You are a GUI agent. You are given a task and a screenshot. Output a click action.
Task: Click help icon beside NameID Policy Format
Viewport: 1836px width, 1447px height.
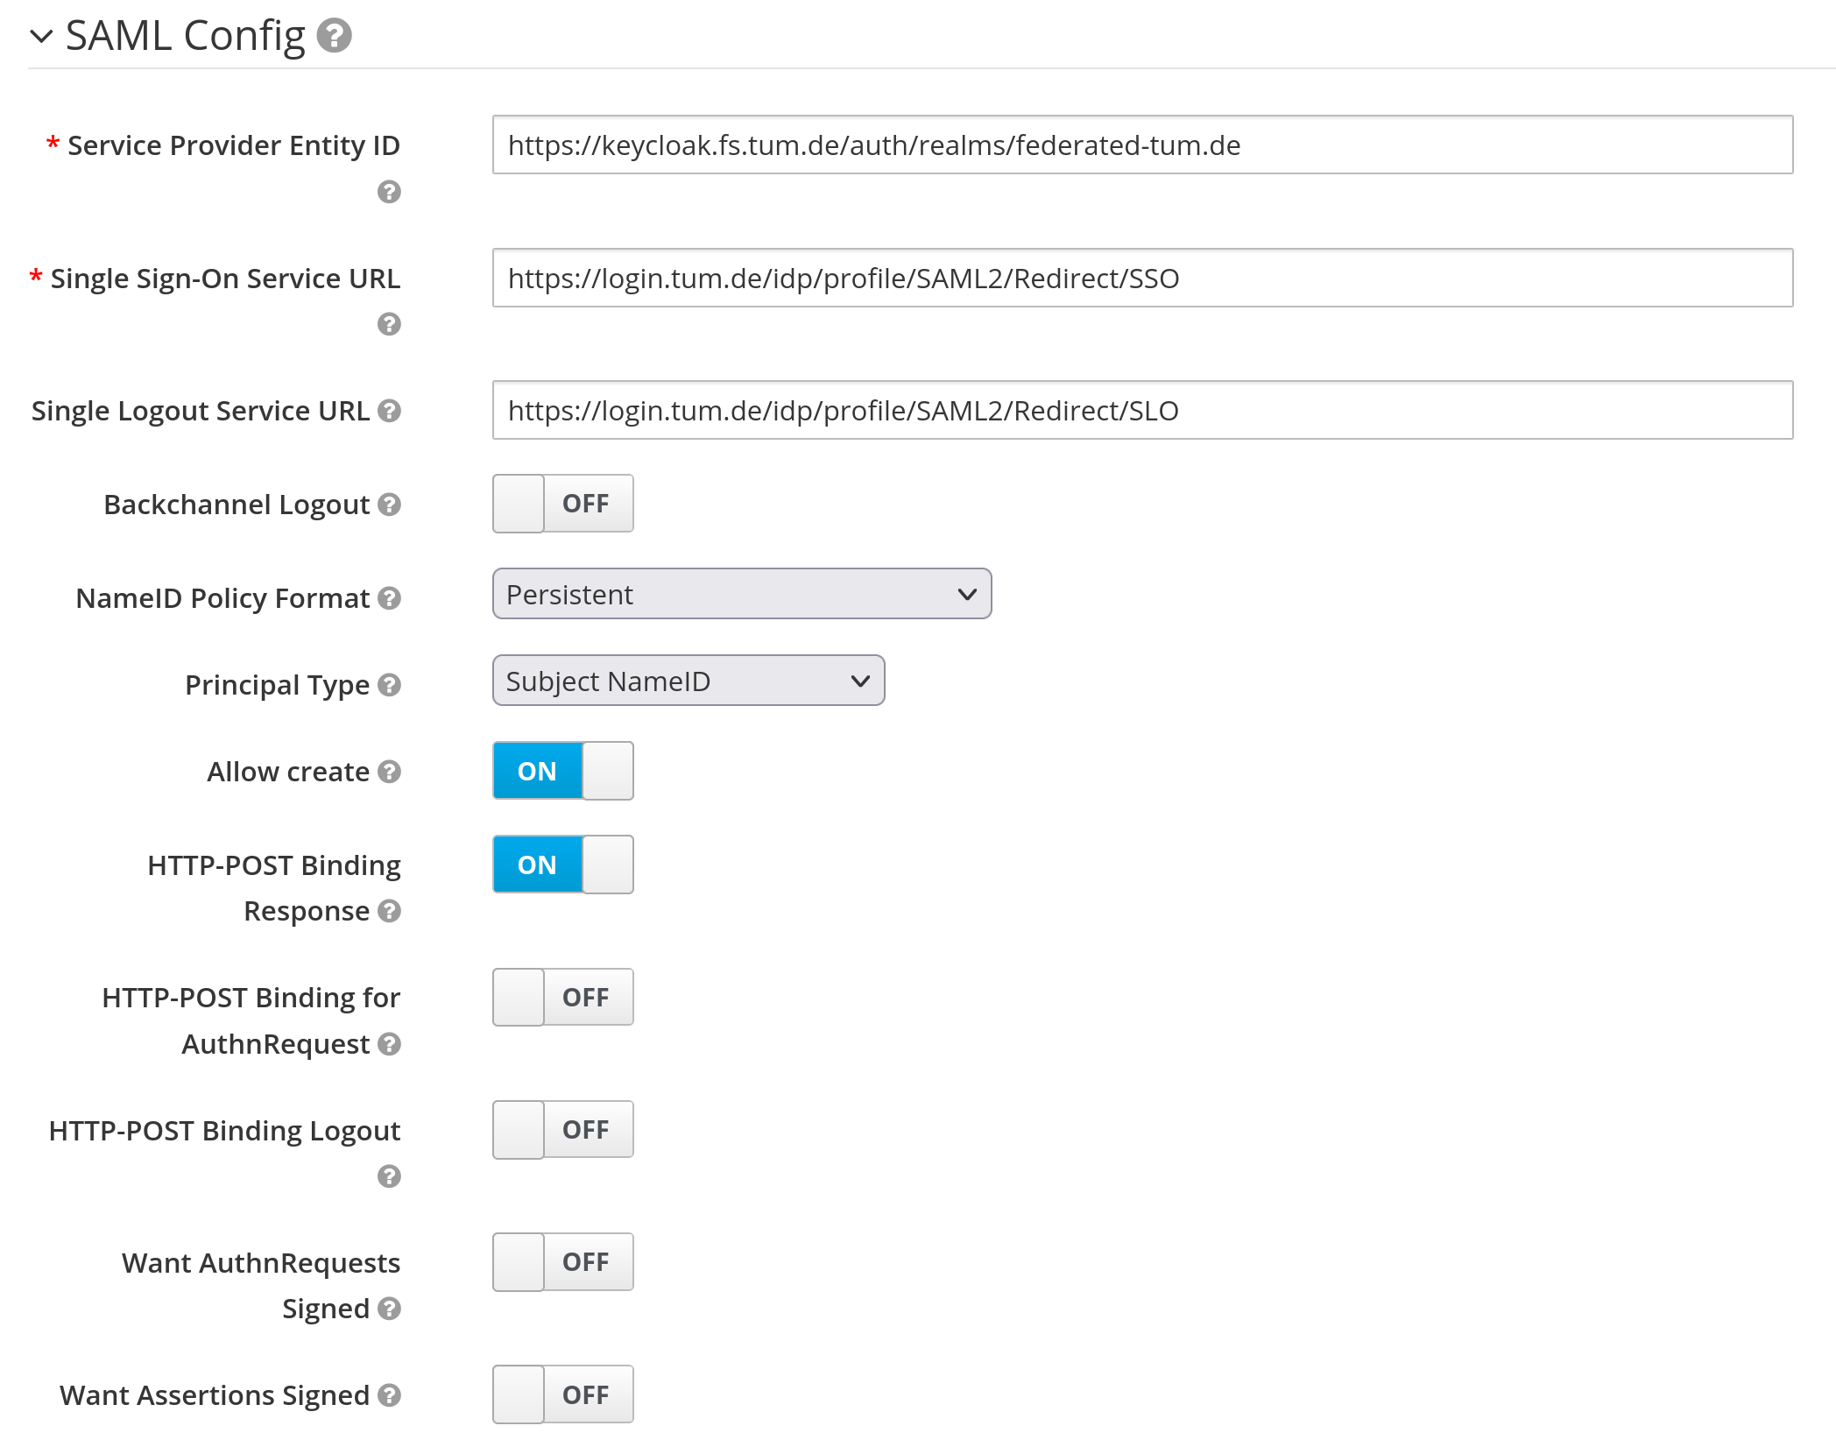pos(389,598)
